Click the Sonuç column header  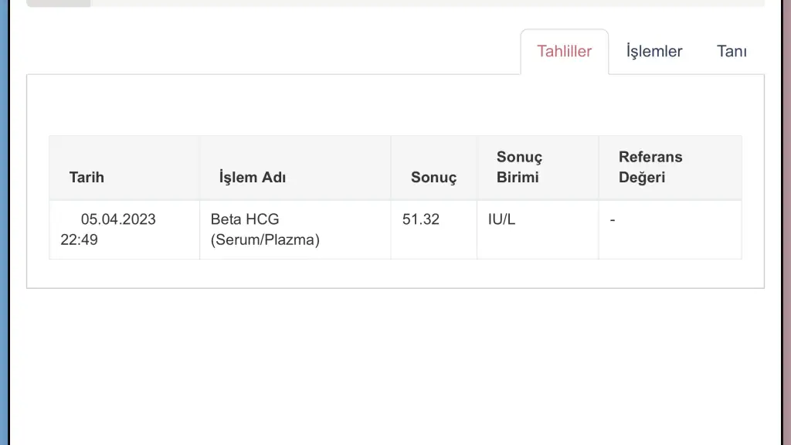[433, 177]
